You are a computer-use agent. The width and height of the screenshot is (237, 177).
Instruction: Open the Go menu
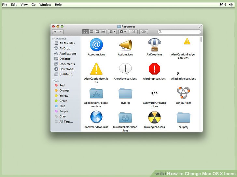34,5
